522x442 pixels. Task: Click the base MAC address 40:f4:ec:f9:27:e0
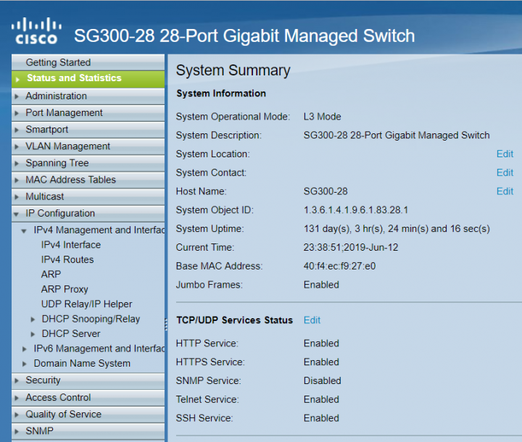(339, 266)
